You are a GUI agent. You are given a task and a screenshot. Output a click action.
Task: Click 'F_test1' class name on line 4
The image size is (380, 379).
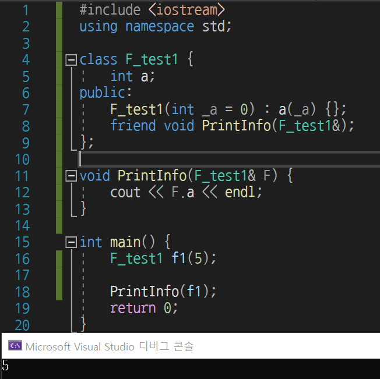coord(152,59)
